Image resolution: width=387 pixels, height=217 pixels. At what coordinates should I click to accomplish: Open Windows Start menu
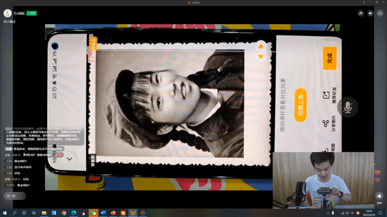click(5, 213)
